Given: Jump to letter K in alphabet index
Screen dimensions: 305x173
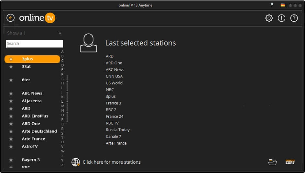Looking at the screenshot, I should click(62, 97).
